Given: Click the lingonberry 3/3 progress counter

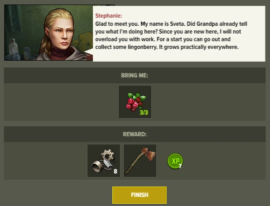Looking at the screenshot, I should pyautogui.click(x=144, y=113).
